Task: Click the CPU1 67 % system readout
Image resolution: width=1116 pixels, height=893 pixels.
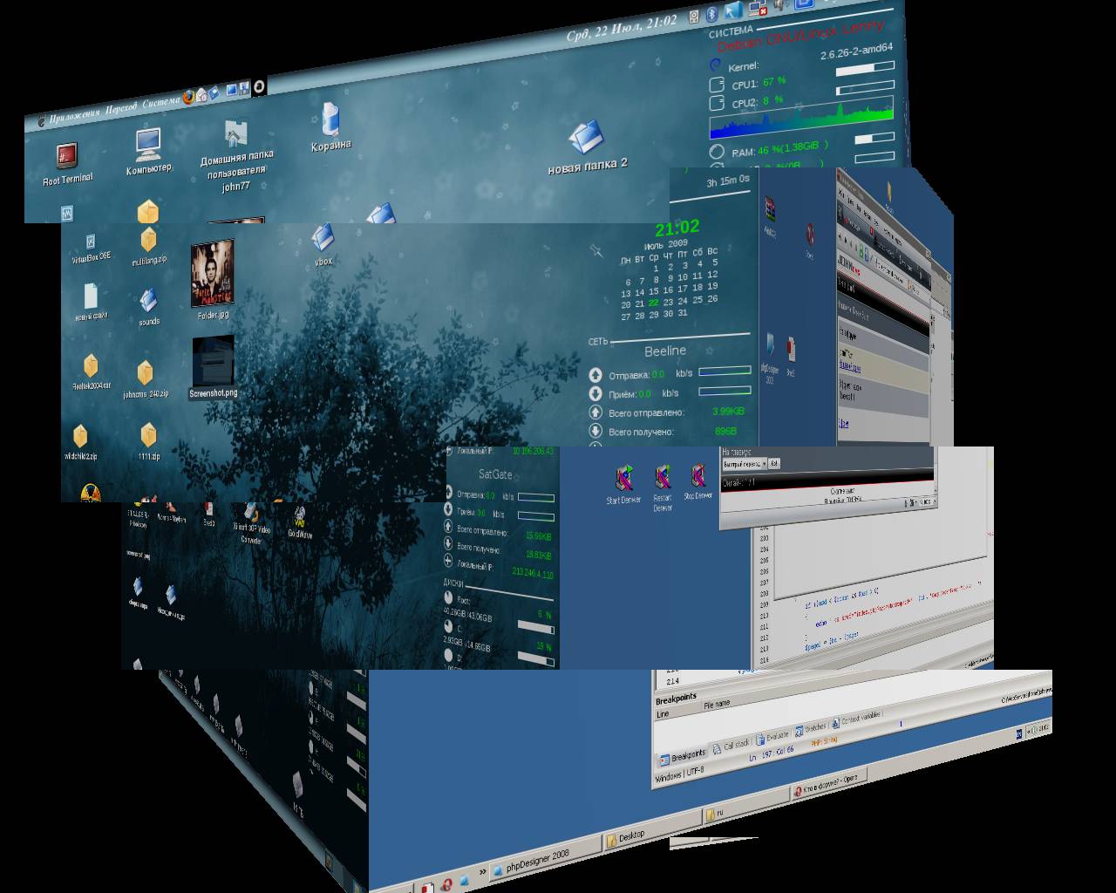Action: click(x=759, y=83)
